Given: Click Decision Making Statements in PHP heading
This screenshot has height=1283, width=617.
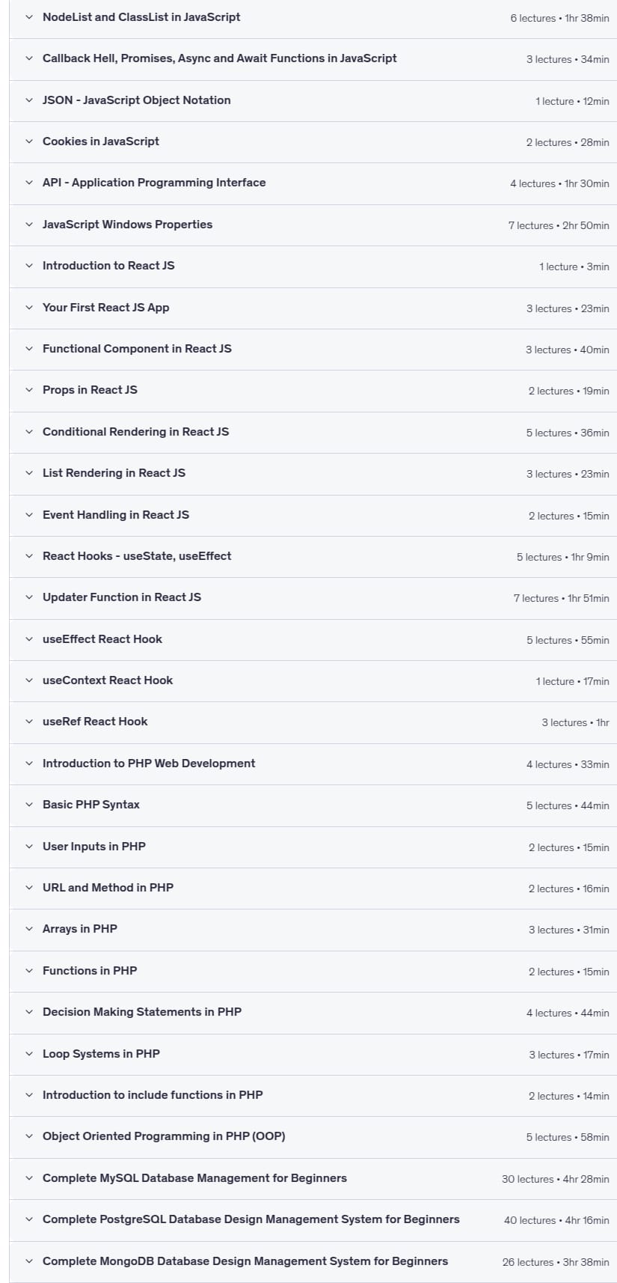Looking at the screenshot, I should [142, 1012].
